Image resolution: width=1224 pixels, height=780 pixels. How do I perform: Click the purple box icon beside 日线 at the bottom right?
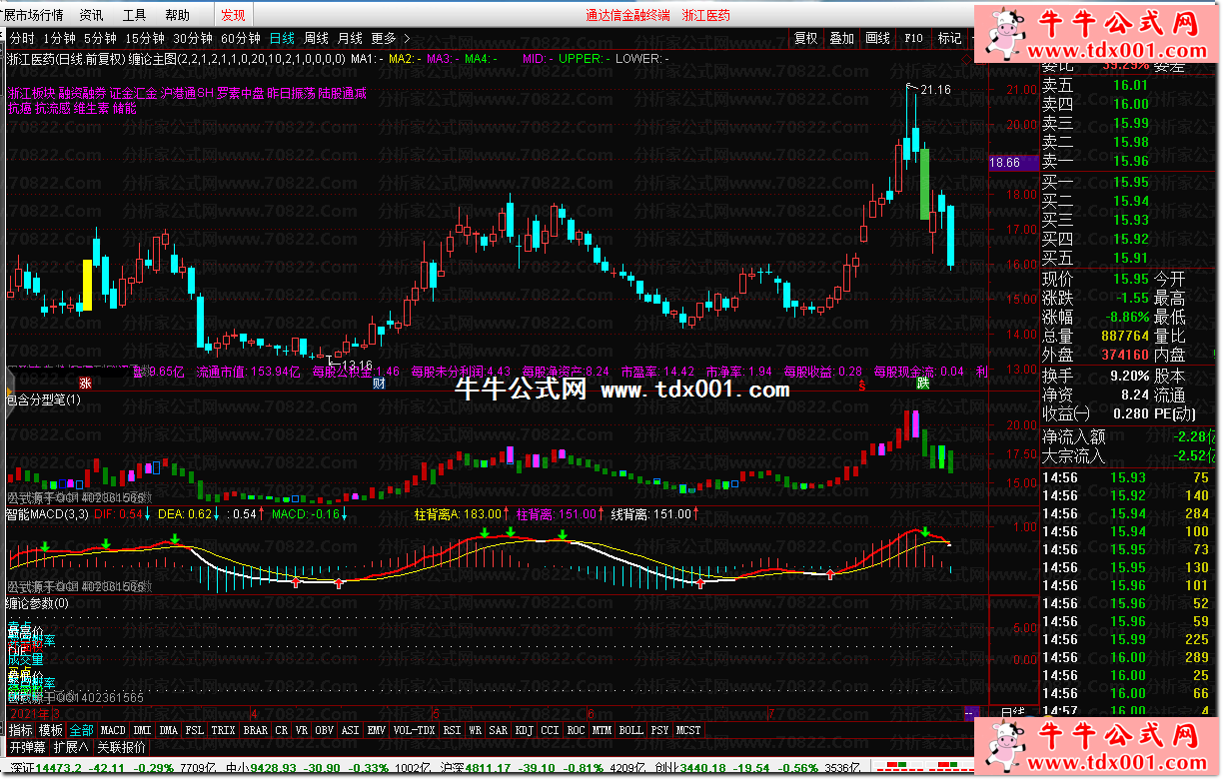click(x=970, y=713)
